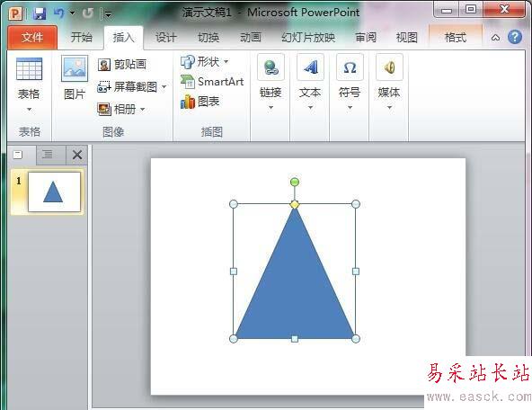
Task: Insert a SmartArt graphic
Action: pyautogui.click(x=212, y=82)
